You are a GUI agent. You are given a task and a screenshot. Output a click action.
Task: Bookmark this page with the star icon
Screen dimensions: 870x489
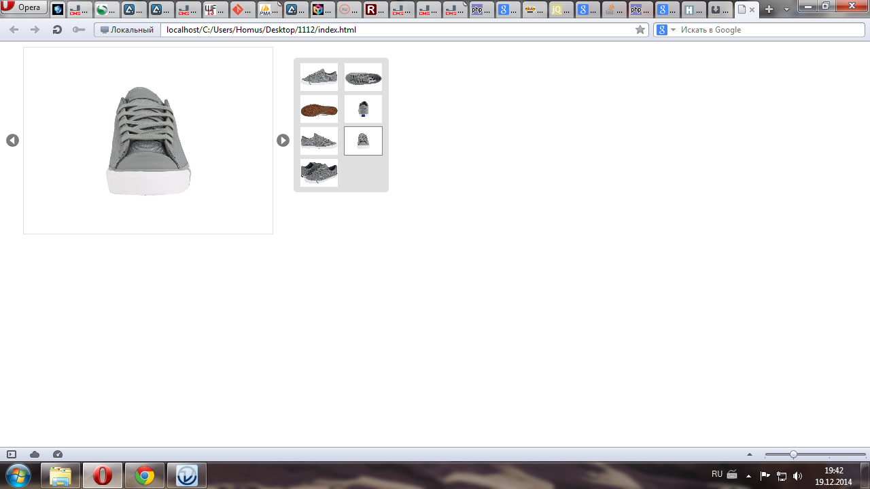(x=640, y=30)
